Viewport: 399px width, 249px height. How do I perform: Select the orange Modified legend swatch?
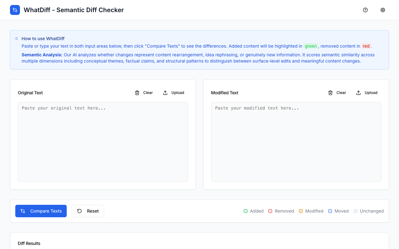pyautogui.click(x=300, y=211)
